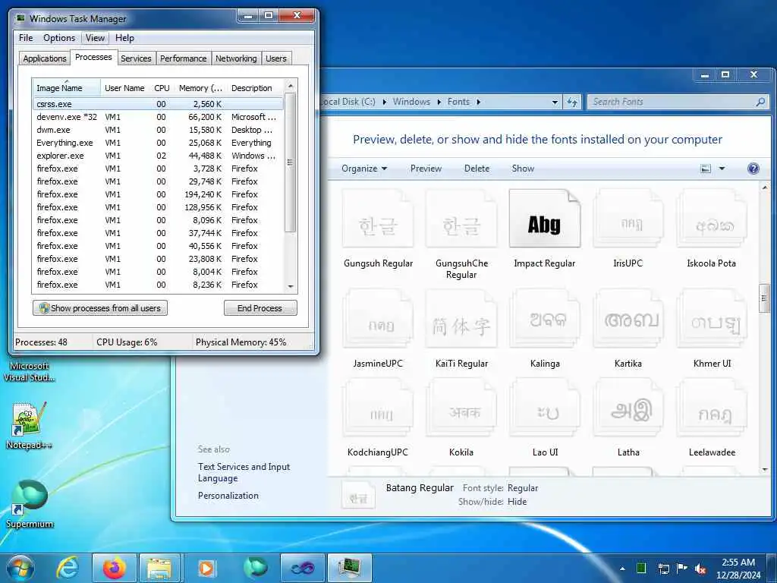Select the KaiTi Regular font icon
The height and width of the screenshot is (583, 777).
pos(461,319)
